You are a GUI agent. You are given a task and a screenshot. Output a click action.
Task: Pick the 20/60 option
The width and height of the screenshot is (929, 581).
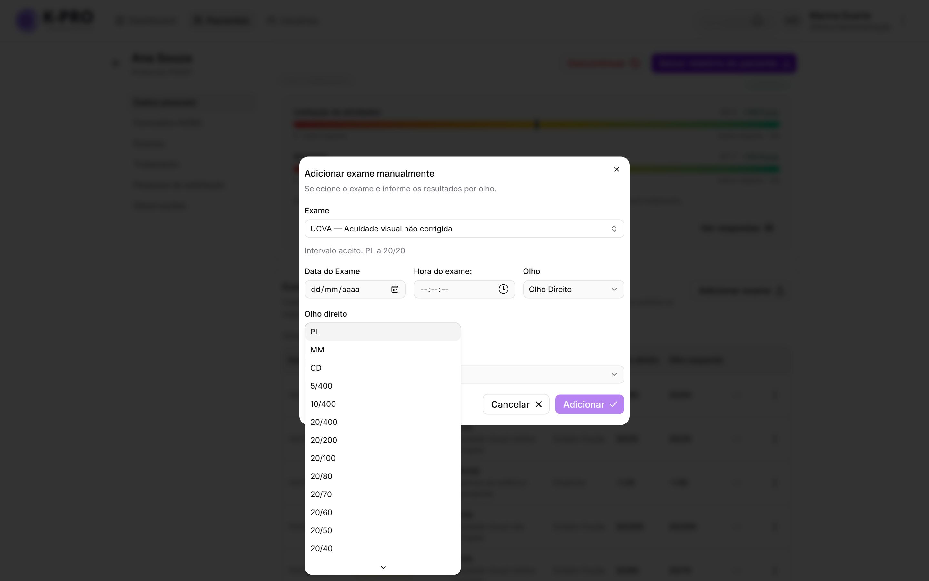point(383,512)
